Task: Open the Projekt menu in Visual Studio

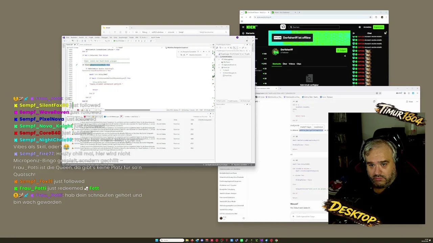Action: [91, 37]
